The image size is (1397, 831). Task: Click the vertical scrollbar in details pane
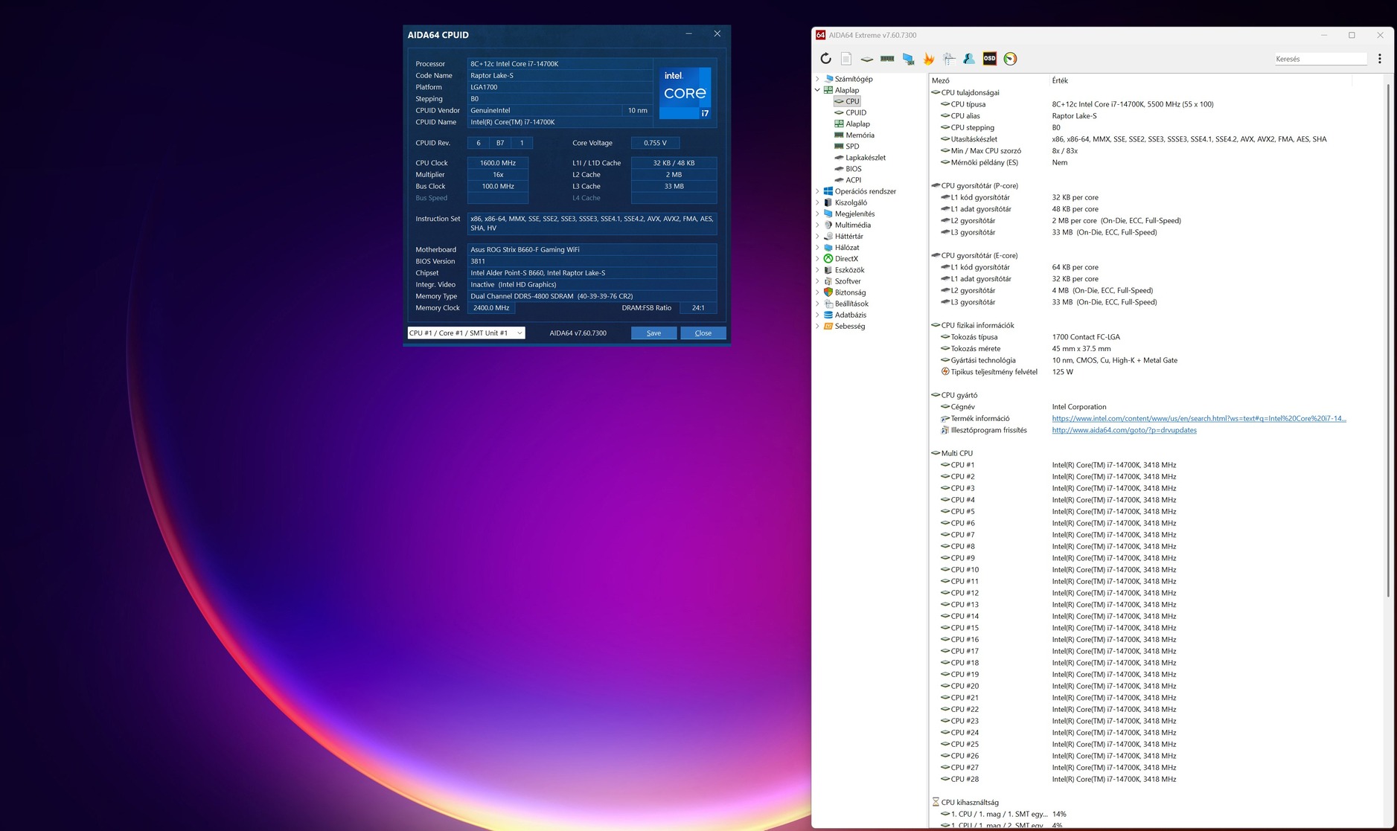click(1388, 339)
